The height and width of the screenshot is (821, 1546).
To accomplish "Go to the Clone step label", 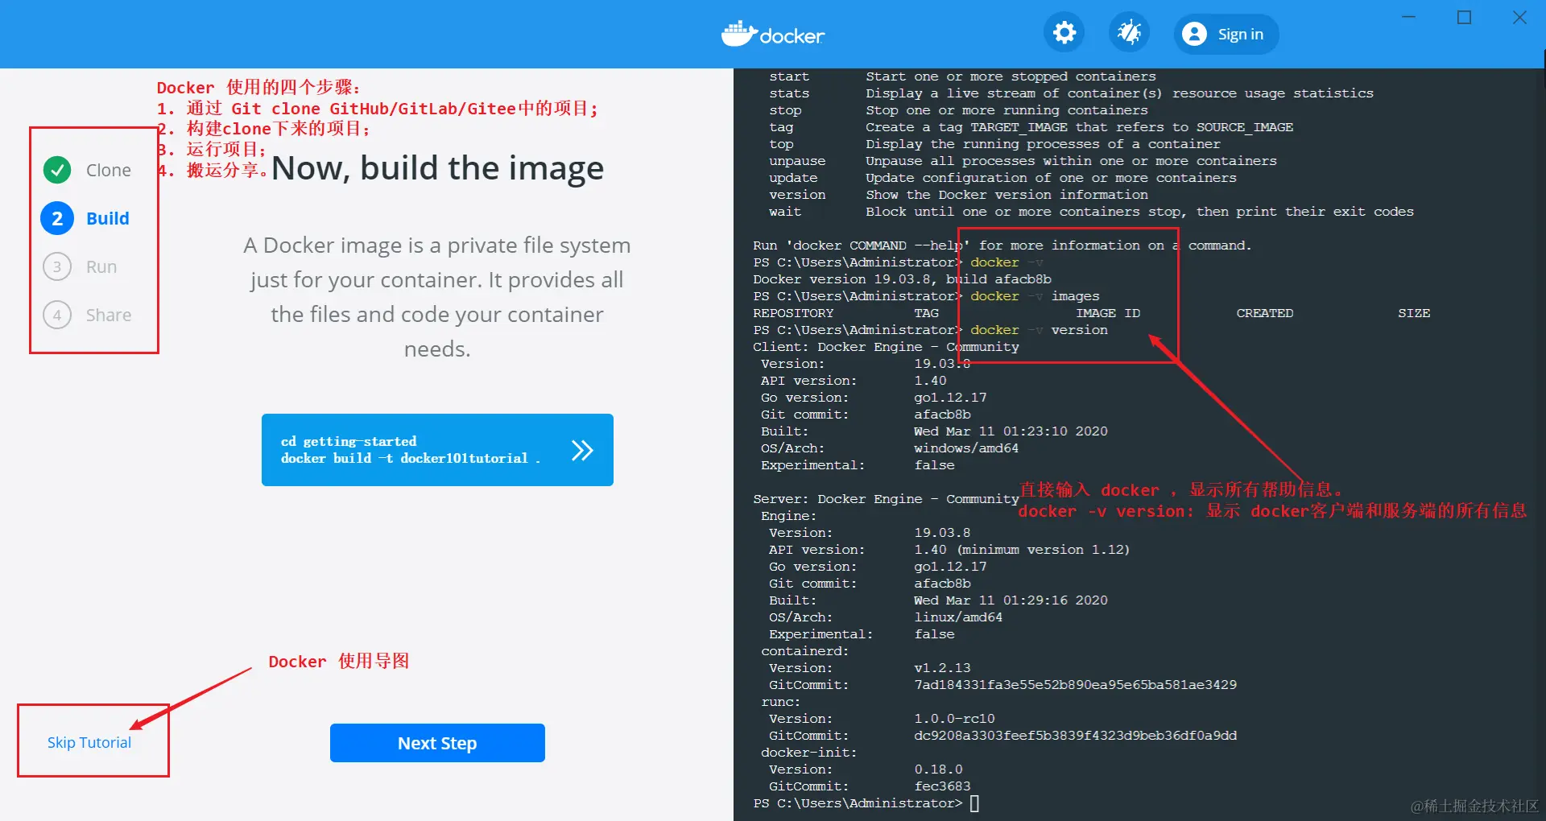I will (x=109, y=170).
